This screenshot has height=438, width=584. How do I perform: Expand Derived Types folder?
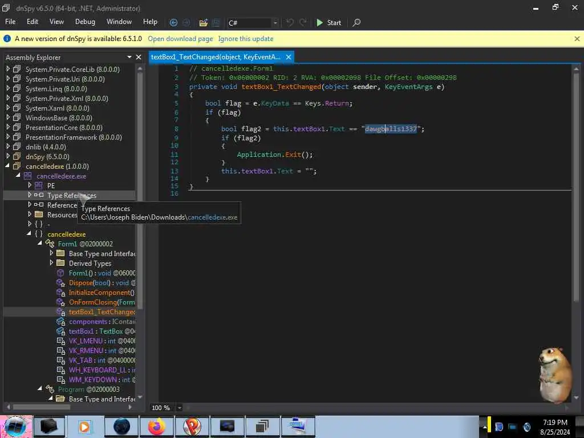coord(51,262)
